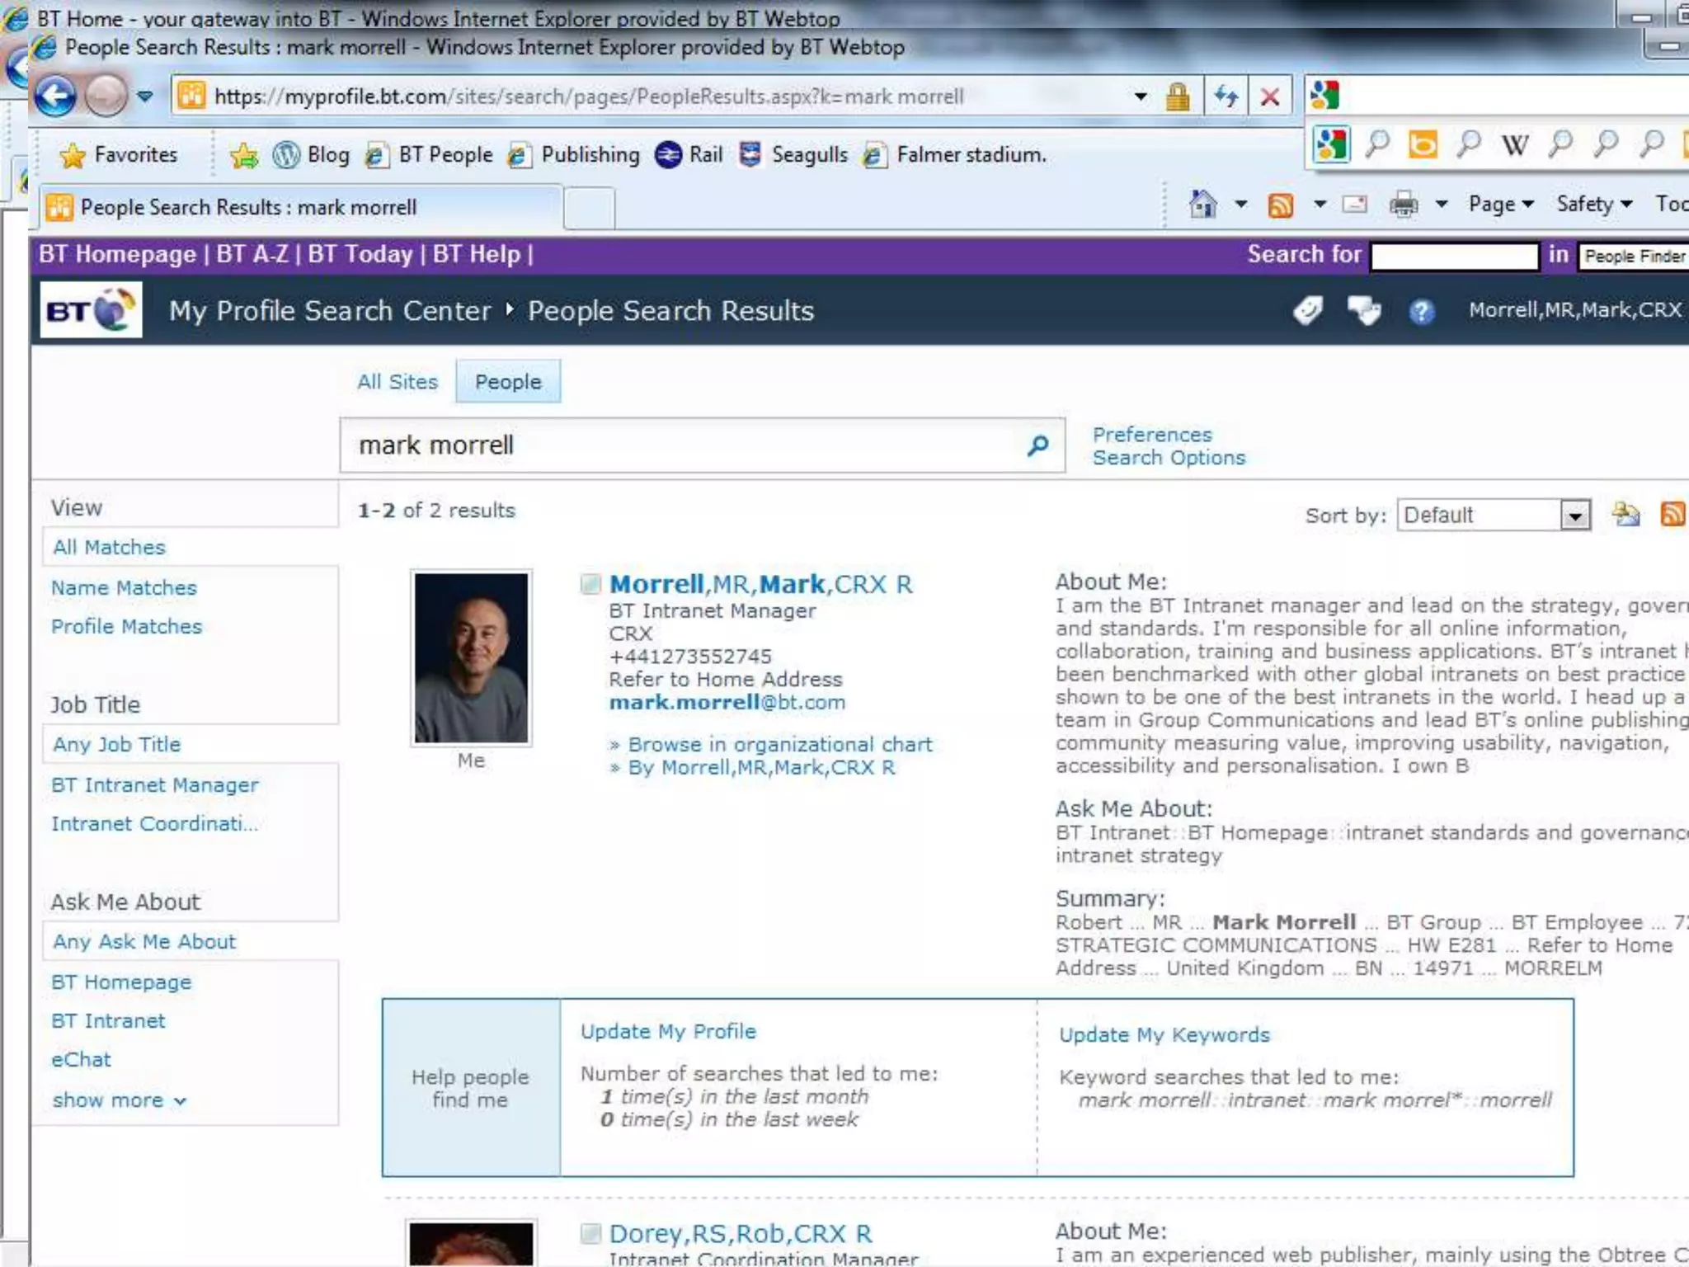The width and height of the screenshot is (1689, 1267).
Task: Expand show more under Ask Me About
Action: click(119, 1100)
